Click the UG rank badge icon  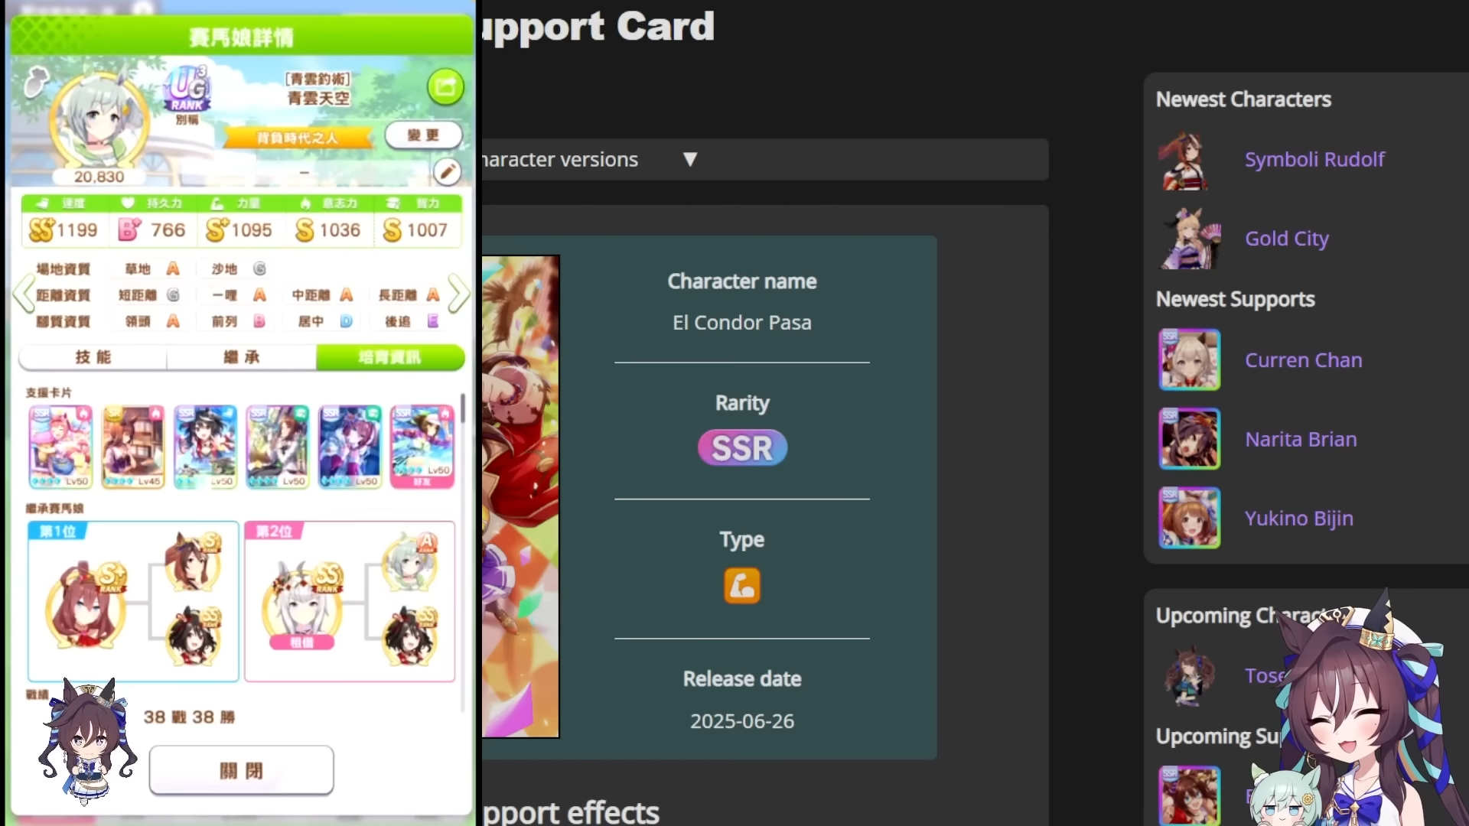point(187,91)
